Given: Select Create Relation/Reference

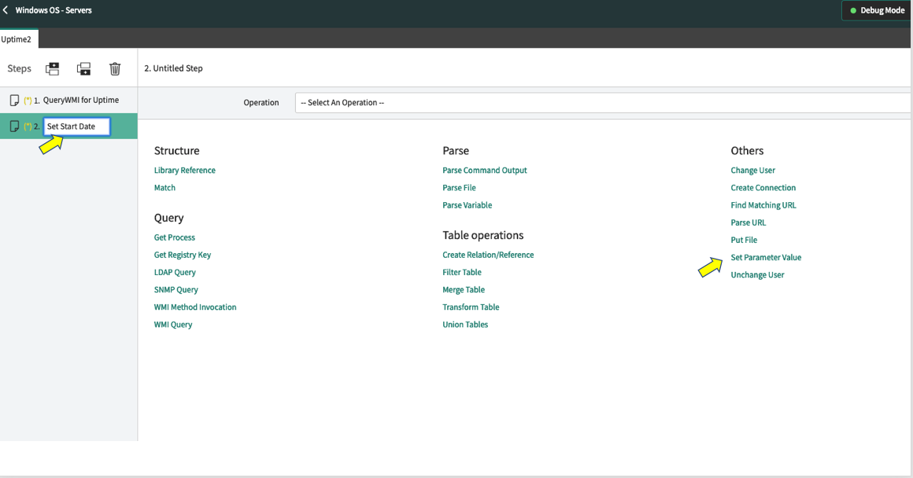Looking at the screenshot, I should (488, 255).
